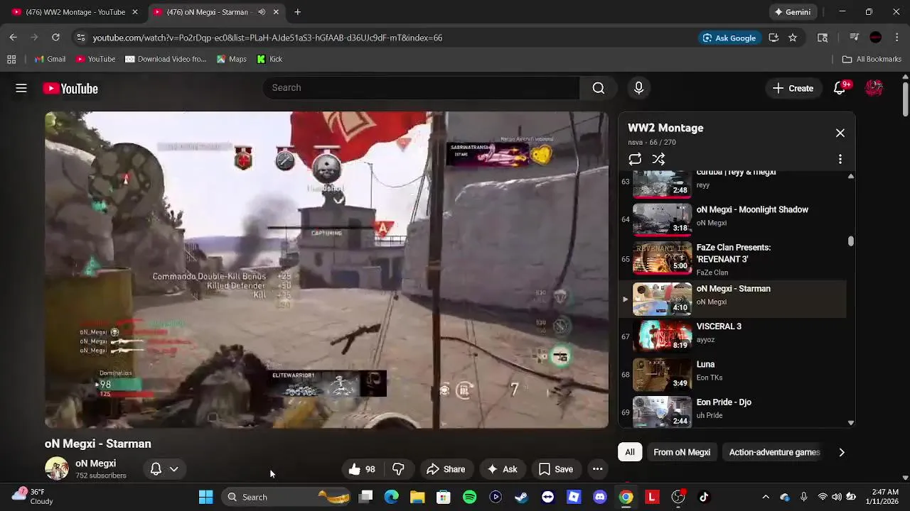Open playlist three-dot options menu
Image resolution: width=910 pixels, height=511 pixels.
840,159
